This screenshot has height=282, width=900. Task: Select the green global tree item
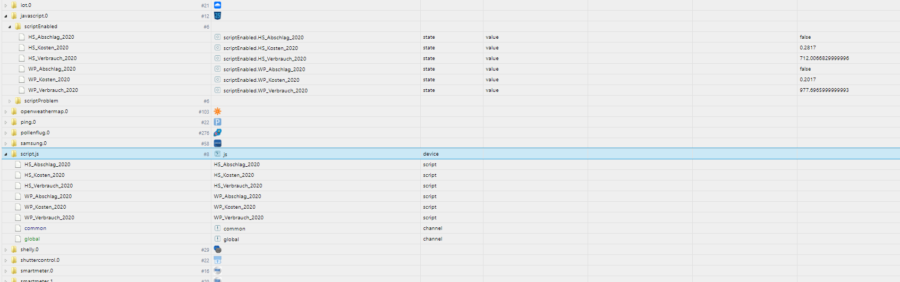[x=32, y=239]
